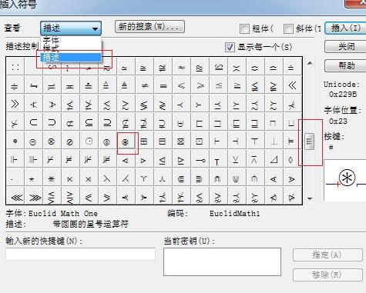Viewport: 366px width, 293px height.
Task: Click the 关闭 close button
Action: click(x=345, y=46)
